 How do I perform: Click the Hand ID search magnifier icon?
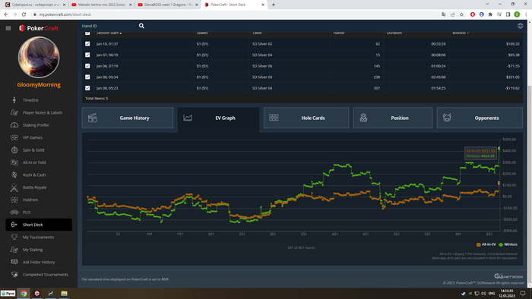[x=141, y=26]
